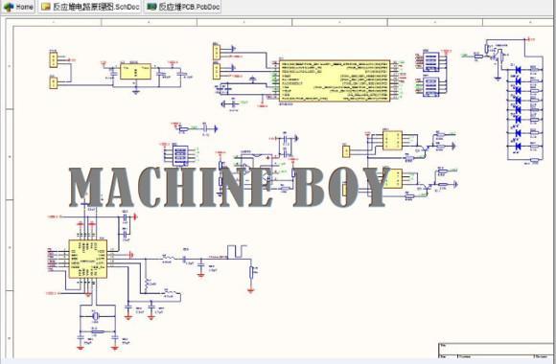The width and height of the screenshot is (556, 364).
Task: Click the ground symbol beneath the voltage regulator
Action: tap(135, 92)
